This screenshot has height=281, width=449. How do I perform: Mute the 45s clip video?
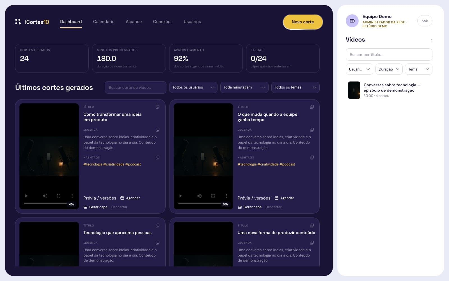pyautogui.click(x=45, y=196)
